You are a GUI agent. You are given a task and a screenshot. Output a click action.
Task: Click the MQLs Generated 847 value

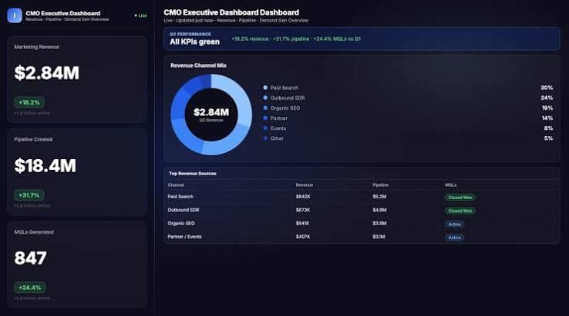31,258
